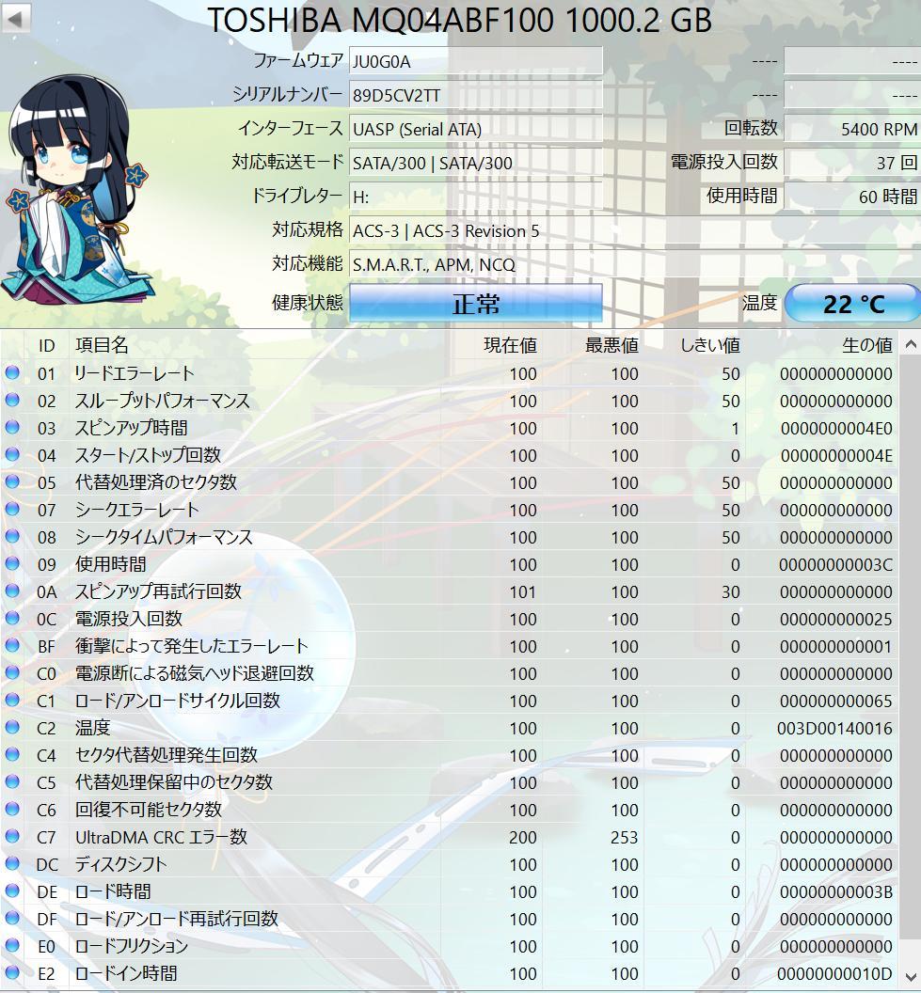Click status orb for 02 スループットパフォーマンス

tap(12, 400)
